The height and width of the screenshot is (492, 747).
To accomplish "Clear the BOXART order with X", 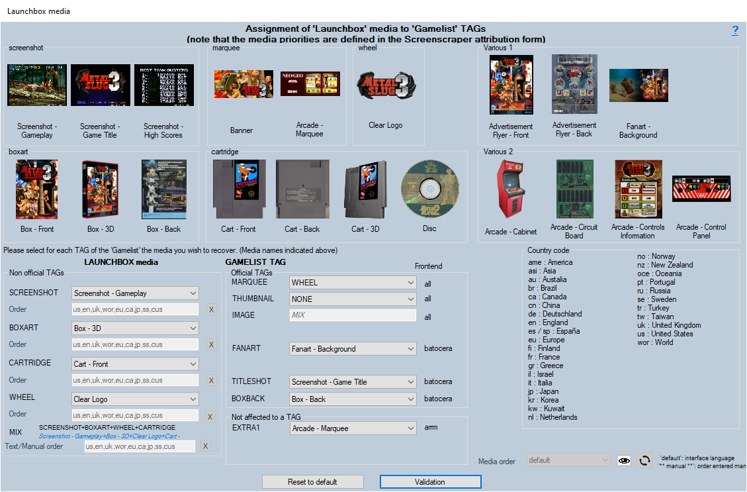I will (211, 344).
